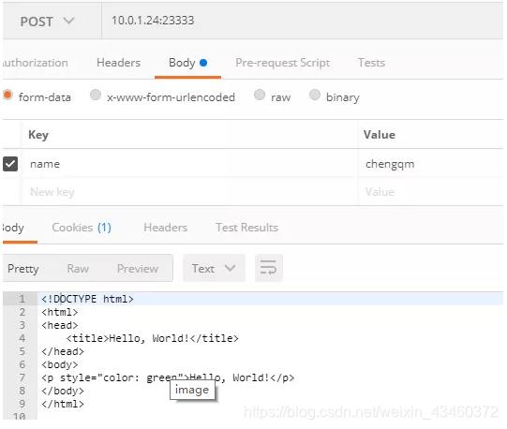507x429 pixels.
Task: Select the form-data radio option
Action: (7, 96)
